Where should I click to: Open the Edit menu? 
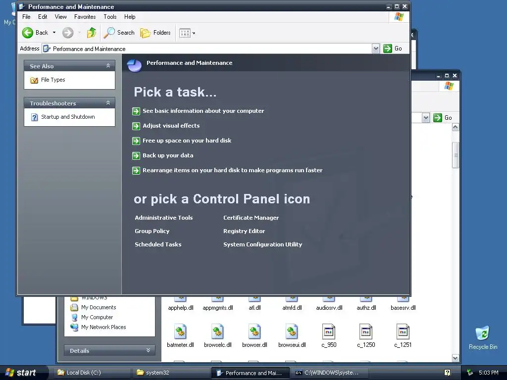tap(43, 17)
